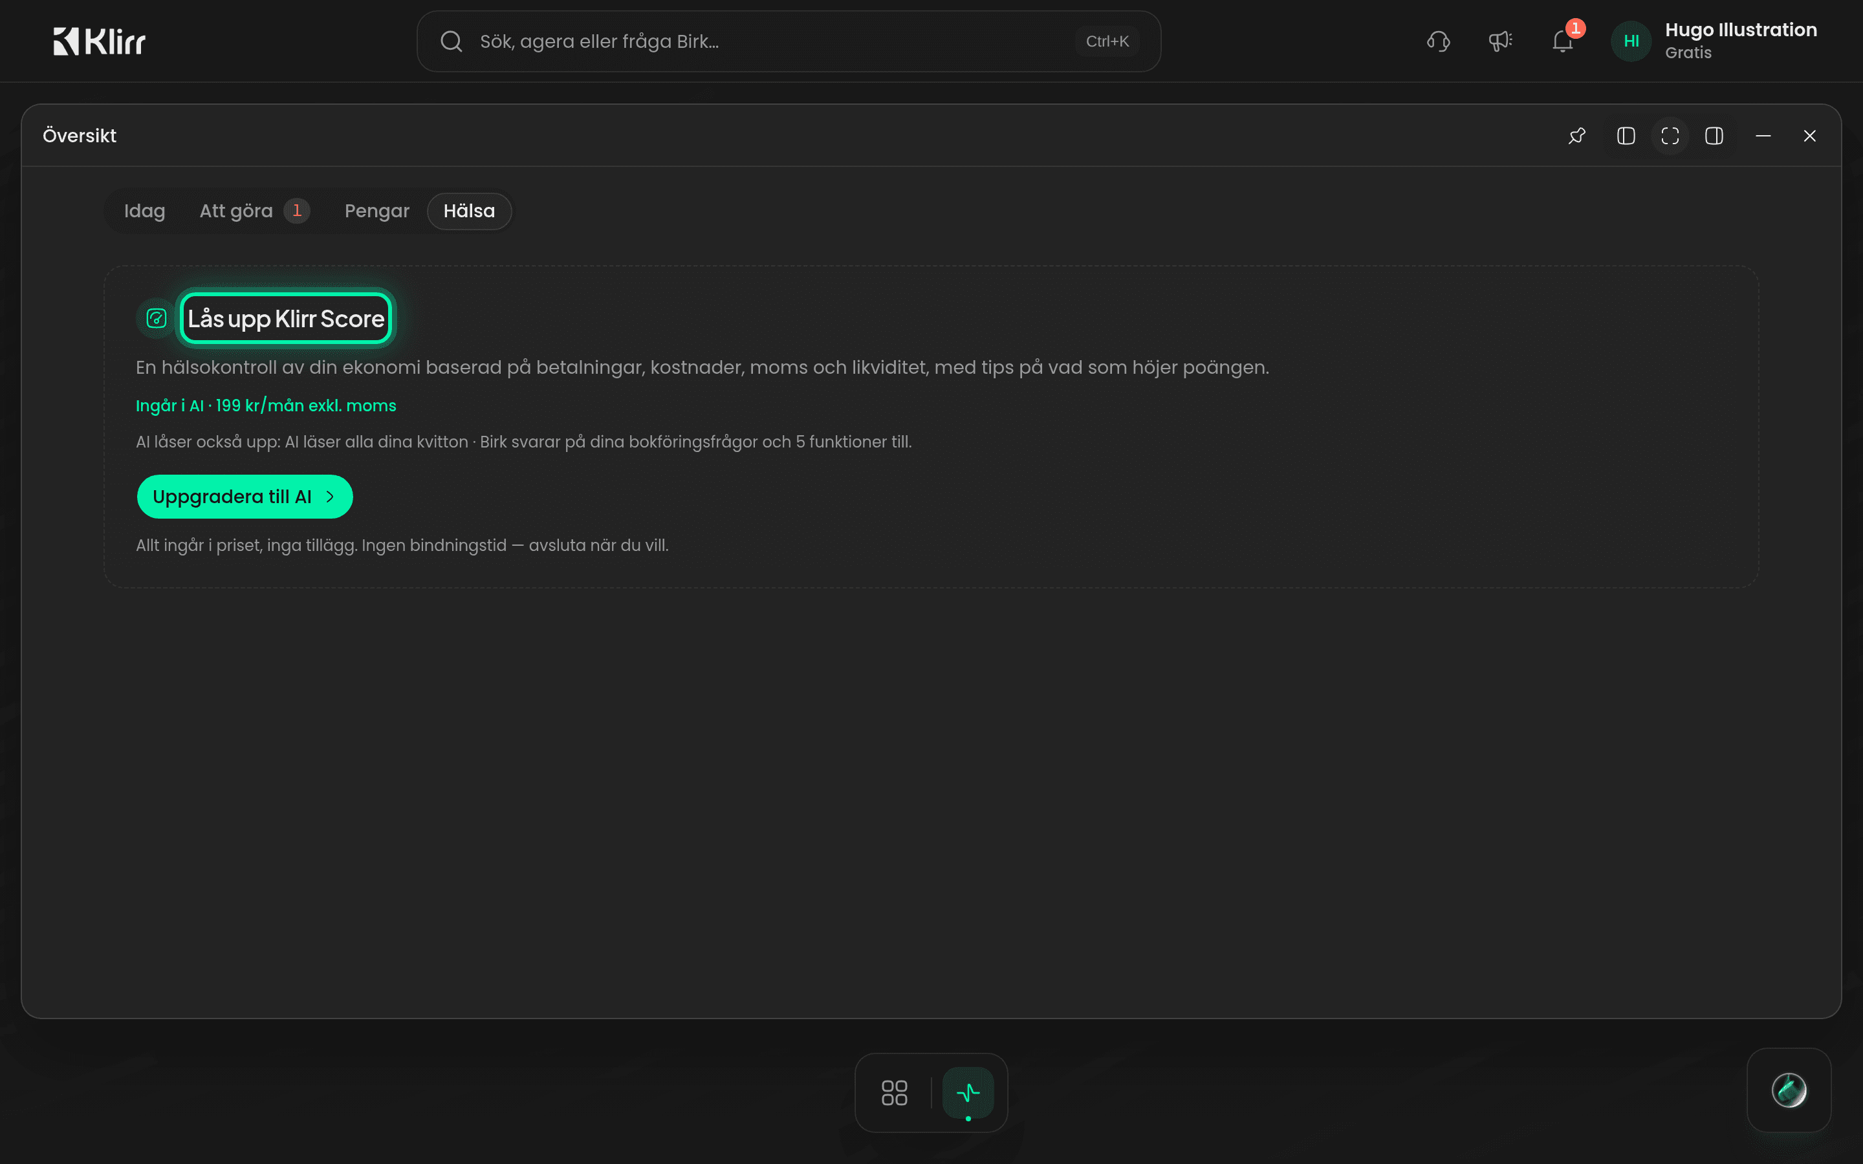Click the Översikt window title
This screenshot has width=1863, height=1164.
click(x=80, y=136)
